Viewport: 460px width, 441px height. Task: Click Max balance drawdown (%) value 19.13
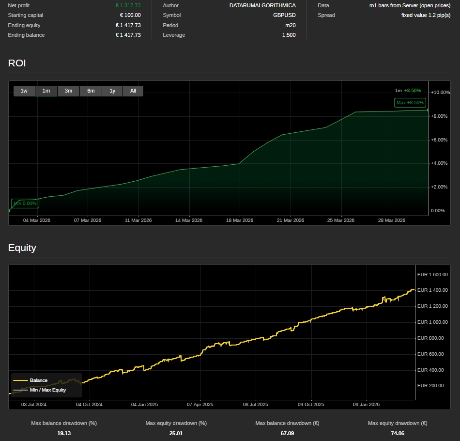(64, 433)
